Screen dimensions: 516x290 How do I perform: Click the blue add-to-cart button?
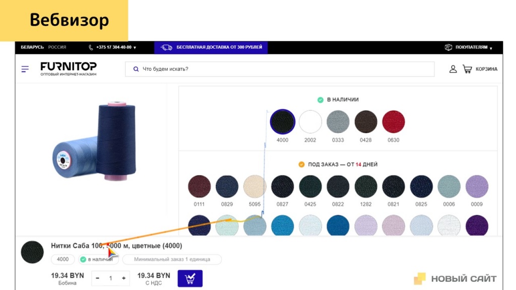pyautogui.click(x=190, y=278)
